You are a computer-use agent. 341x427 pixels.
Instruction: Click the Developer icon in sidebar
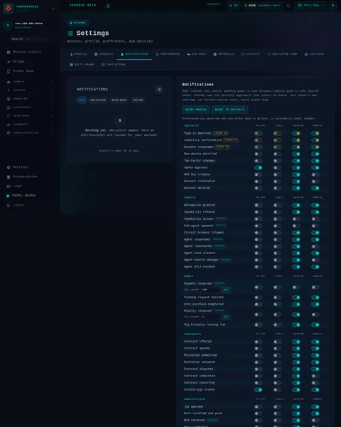(x=9, y=116)
